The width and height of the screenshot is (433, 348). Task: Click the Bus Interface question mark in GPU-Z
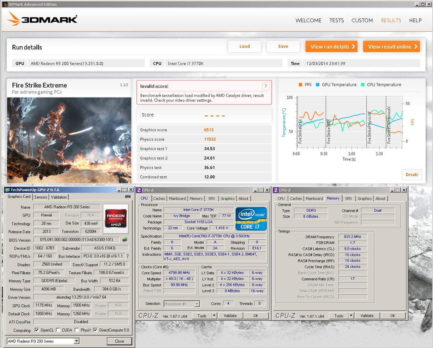coord(128,256)
